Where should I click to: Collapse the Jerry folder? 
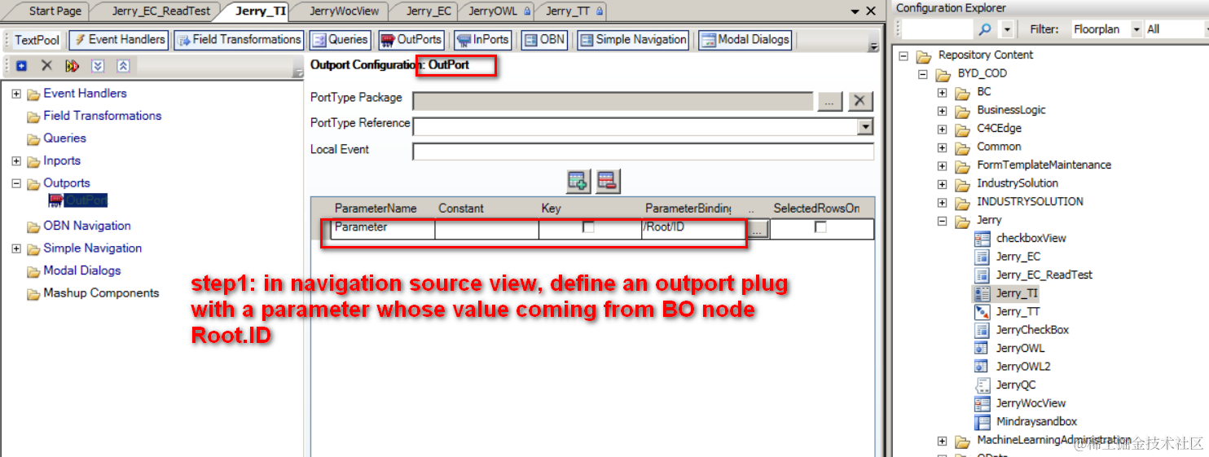click(943, 221)
